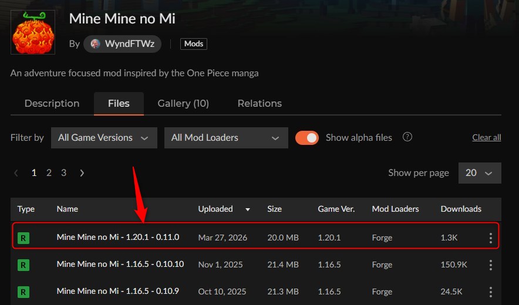
Task: Click release icon of 0.10.10 file
Action: pyautogui.click(x=23, y=265)
